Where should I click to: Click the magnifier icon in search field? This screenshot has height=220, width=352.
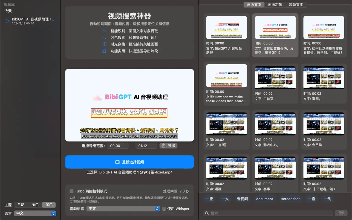point(207,213)
